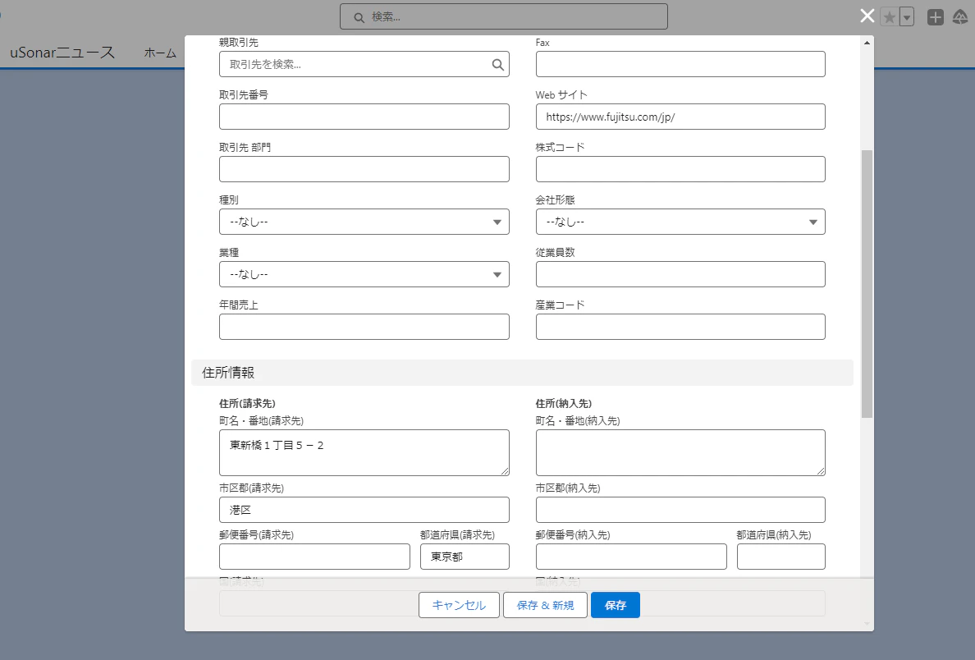This screenshot has width=975, height=660.
Task: Click the 町名・番地(請求先) text area
Action: [x=364, y=453]
